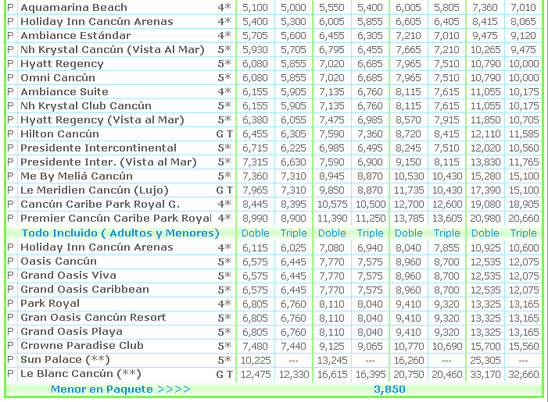Click Le Meridien Cancún (Lujo) name

click(x=95, y=190)
